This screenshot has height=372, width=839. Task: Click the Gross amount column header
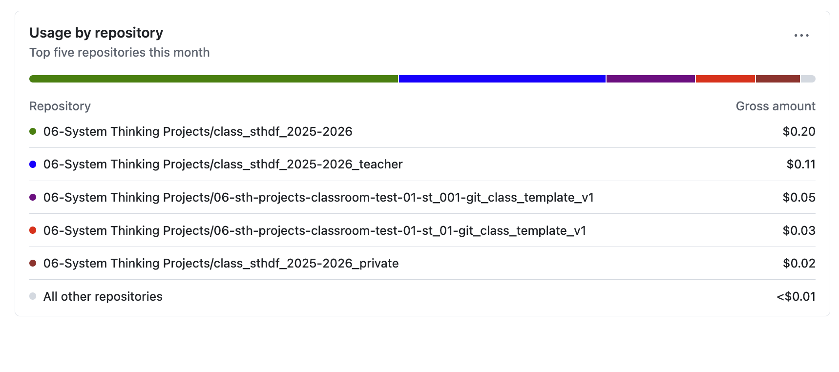pos(775,106)
